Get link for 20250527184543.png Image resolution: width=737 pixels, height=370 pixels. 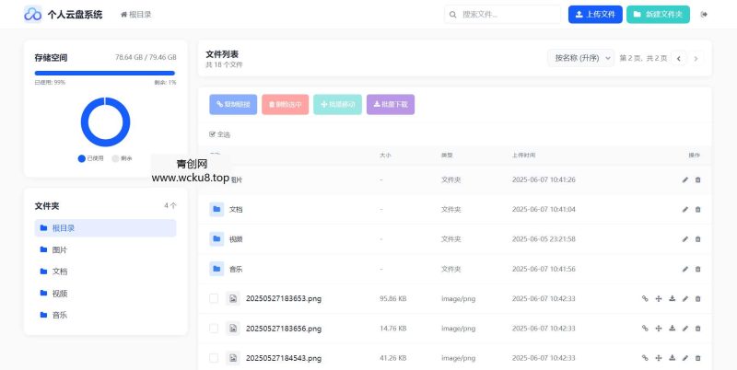[645, 358]
